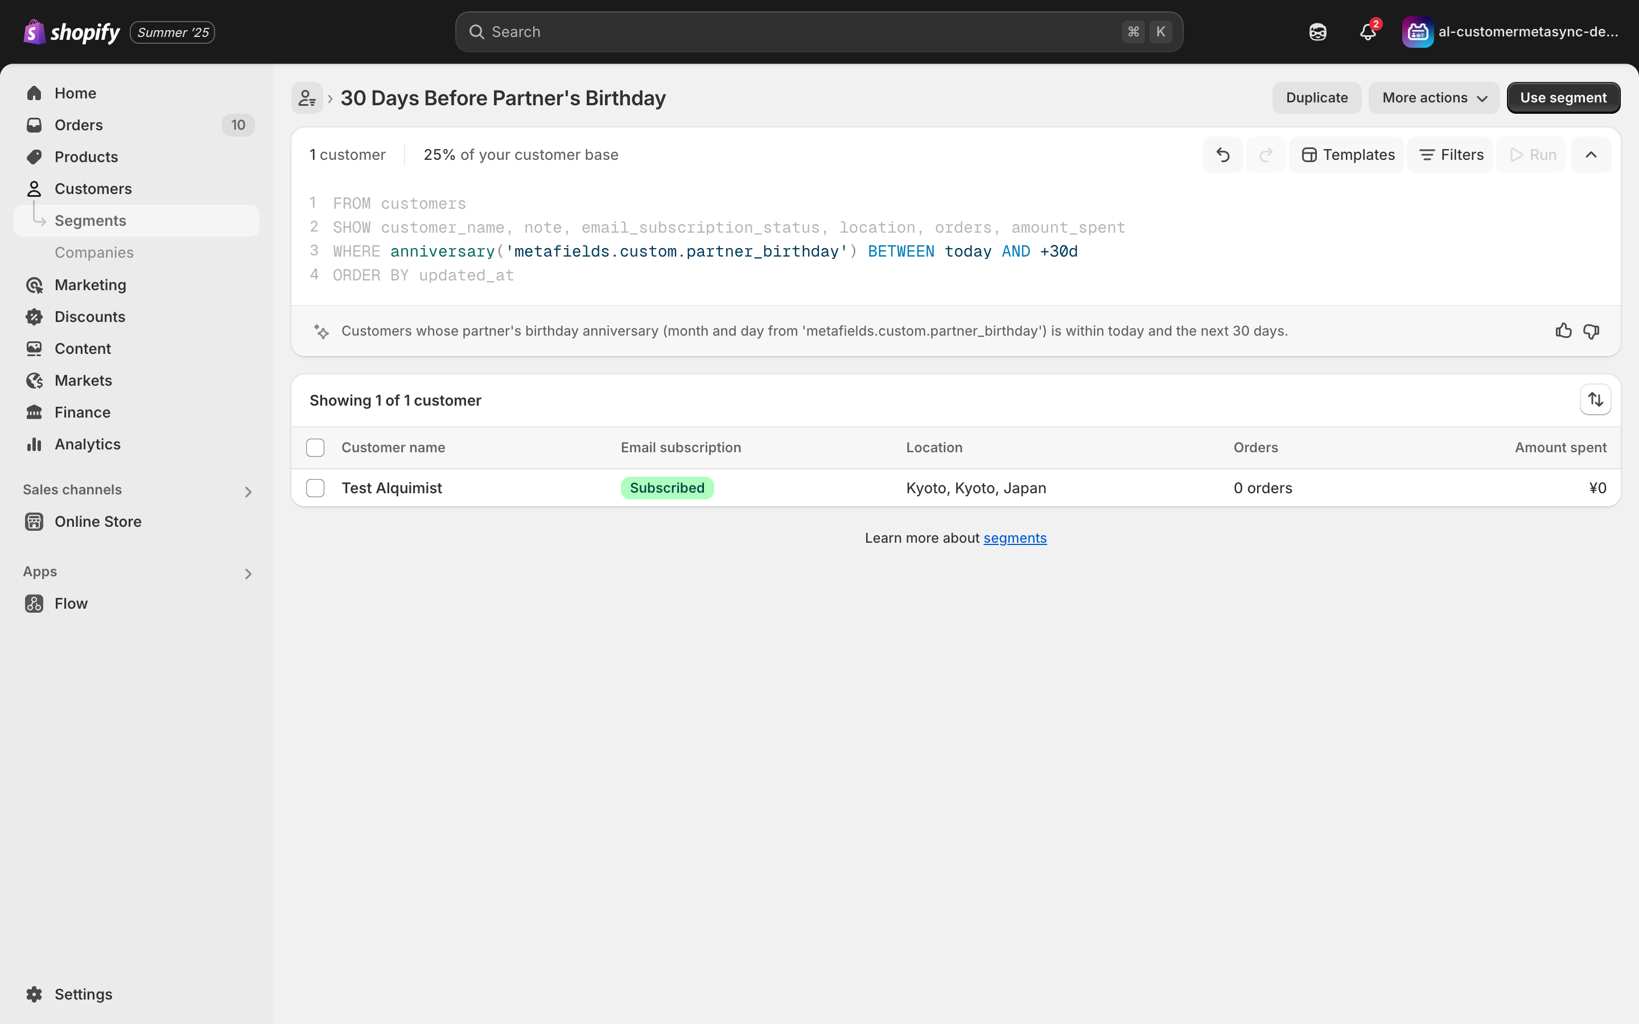Click the Settings gear icon
Viewport: 1639px width, 1024px height.
34,993
